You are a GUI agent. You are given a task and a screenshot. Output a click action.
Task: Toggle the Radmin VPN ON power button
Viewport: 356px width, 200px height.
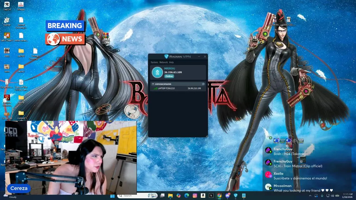(157, 72)
